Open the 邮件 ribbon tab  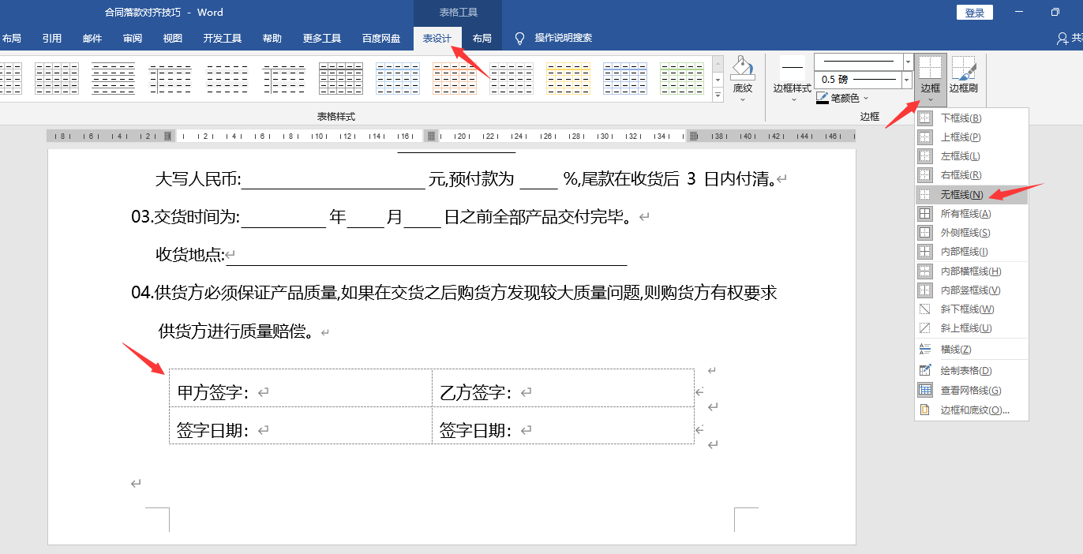click(x=92, y=38)
